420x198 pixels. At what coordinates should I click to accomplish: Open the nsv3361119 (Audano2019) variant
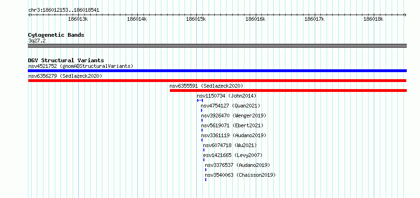(x=234, y=135)
